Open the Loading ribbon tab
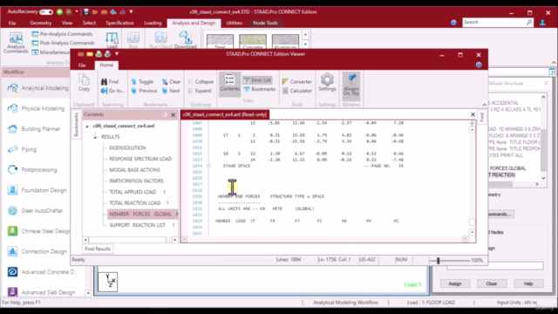 [x=153, y=23]
